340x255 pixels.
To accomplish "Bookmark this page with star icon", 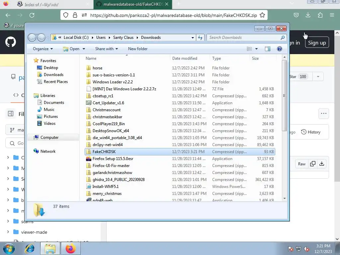I will coord(262,15).
